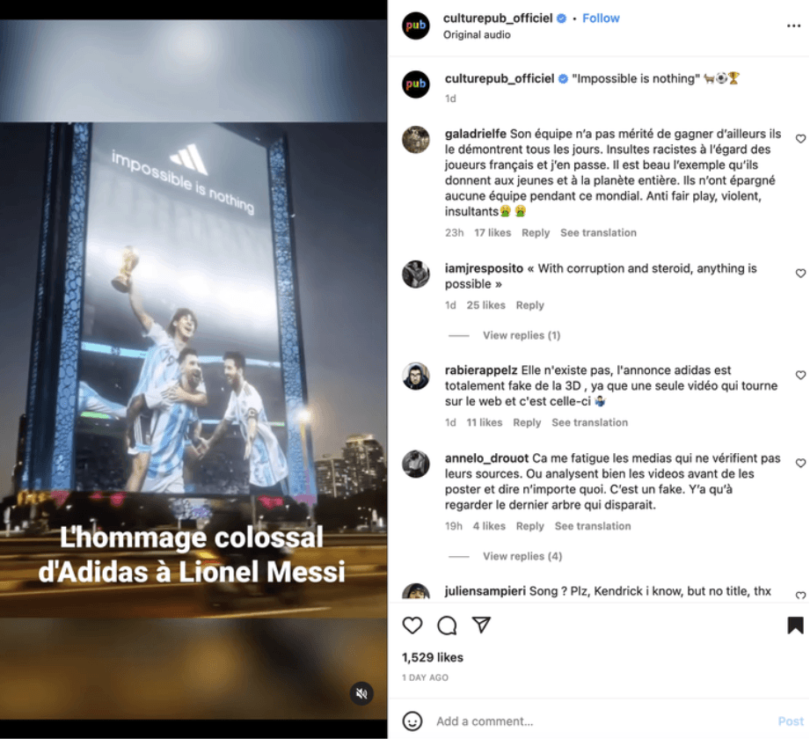Like galadrielfe's comment with heart
This screenshot has height=739, width=810.
[x=800, y=138]
